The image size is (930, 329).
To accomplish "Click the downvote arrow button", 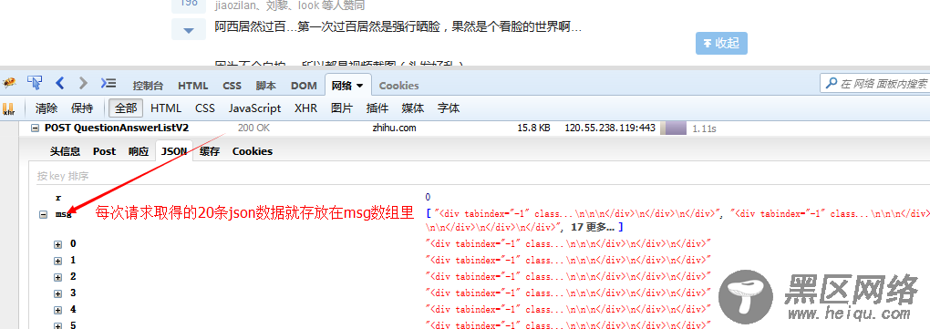I will pos(189,30).
